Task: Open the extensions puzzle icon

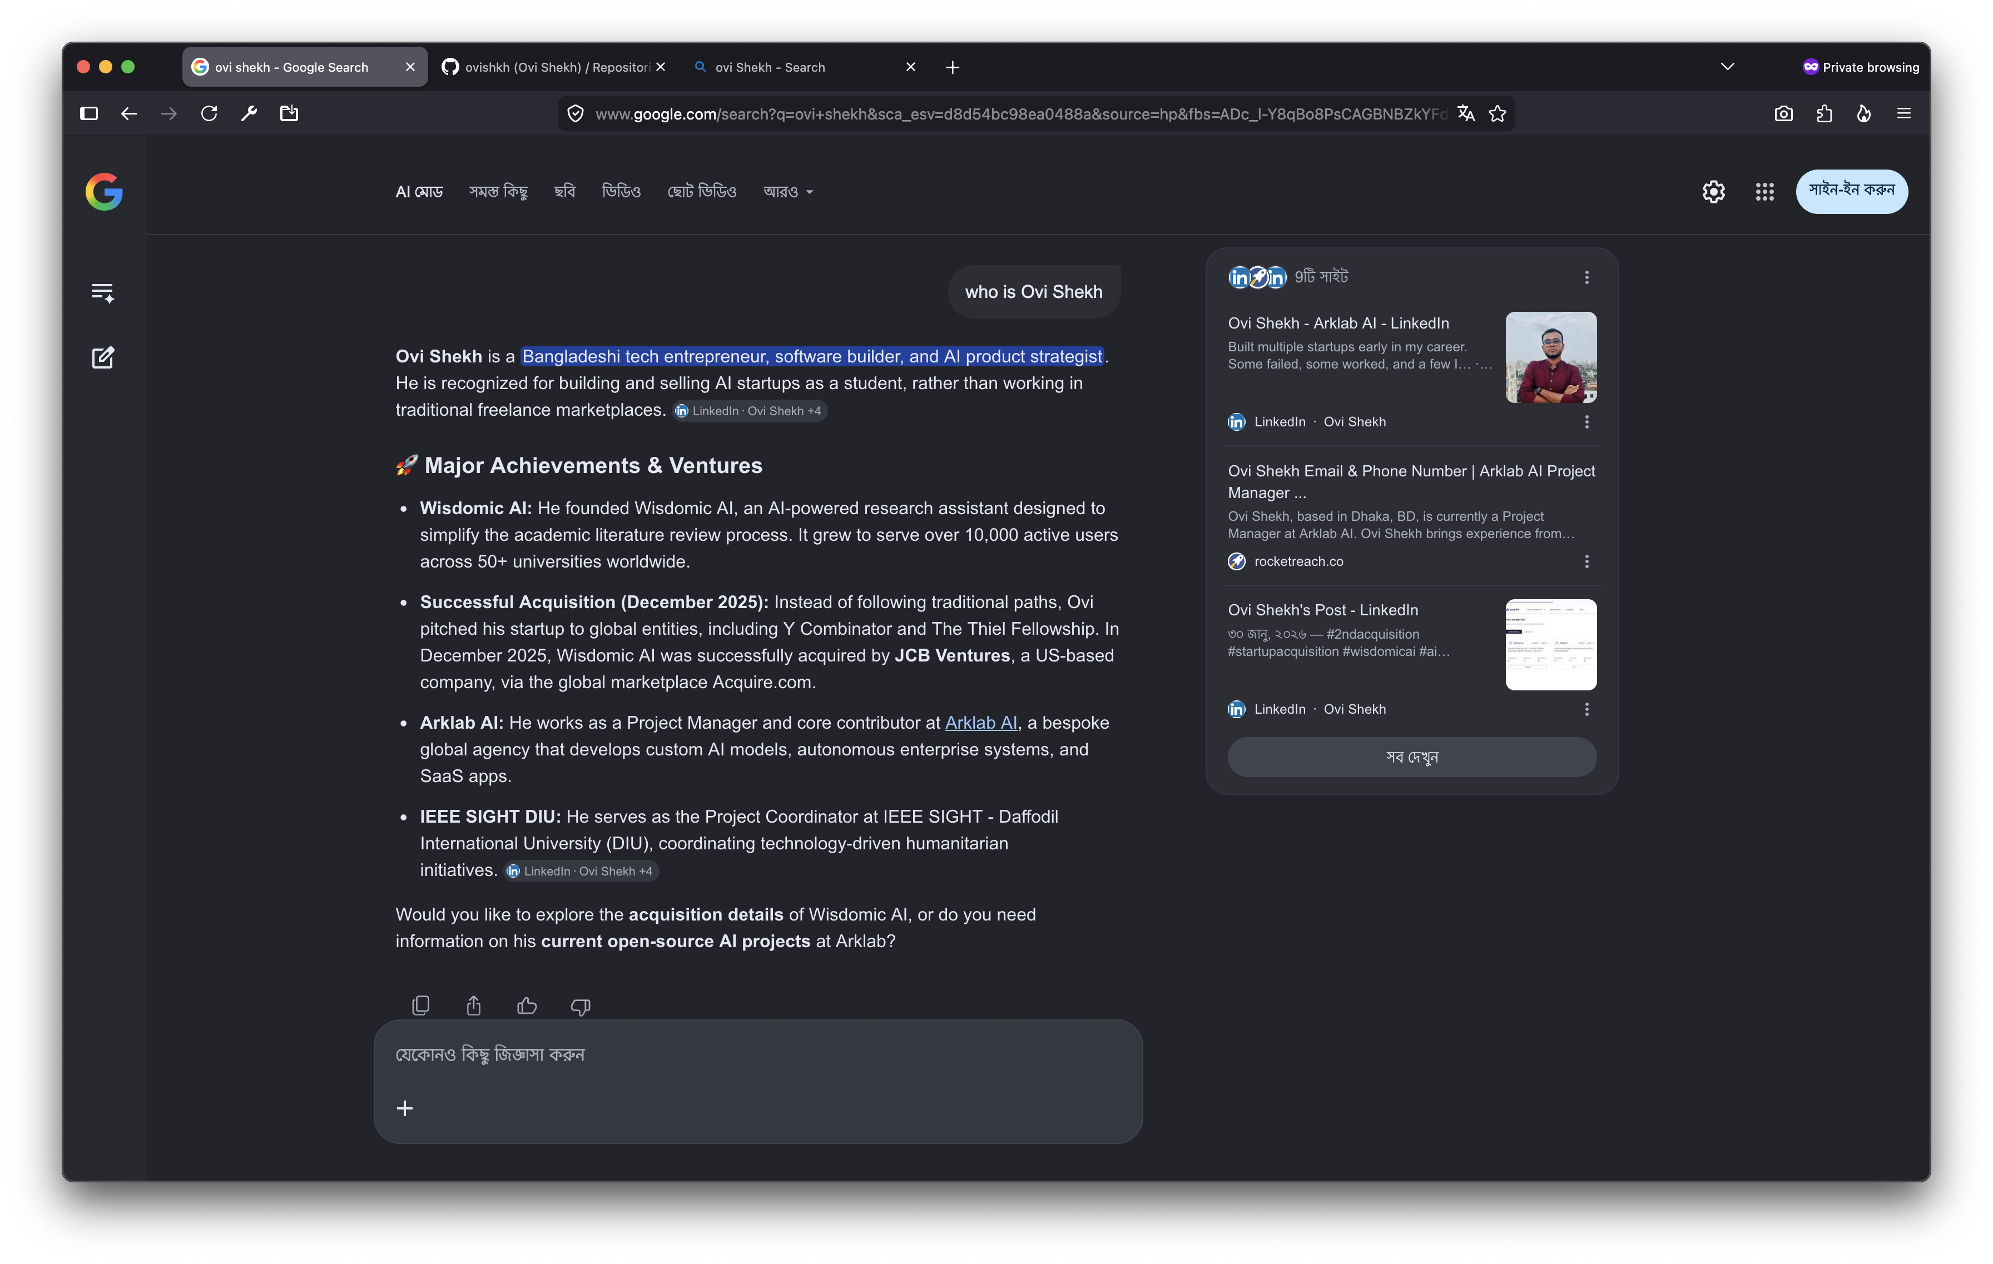Action: [1824, 113]
